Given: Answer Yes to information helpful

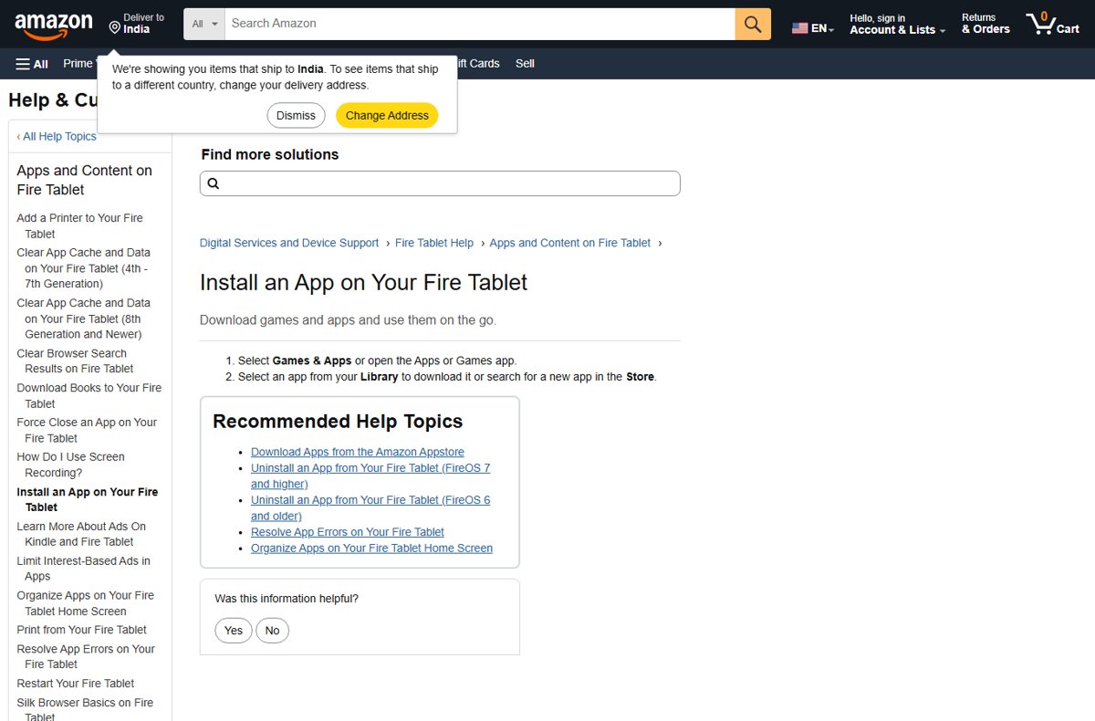Looking at the screenshot, I should [234, 631].
